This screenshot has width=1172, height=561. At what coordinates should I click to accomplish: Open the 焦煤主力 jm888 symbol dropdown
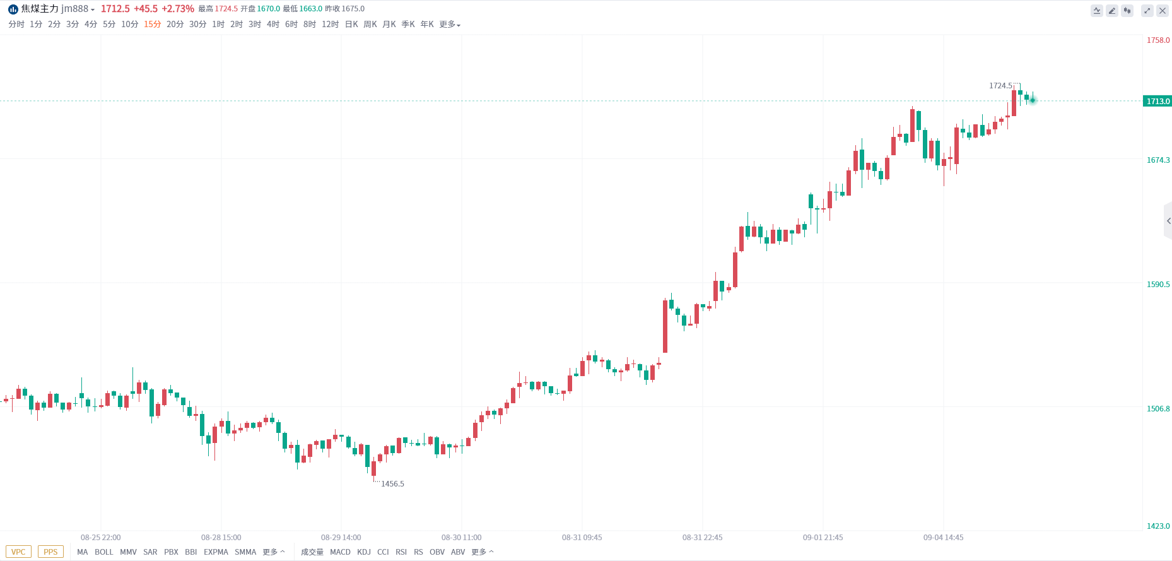tap(57, 9)
